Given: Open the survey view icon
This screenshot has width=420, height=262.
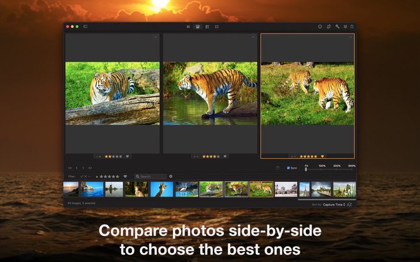Looking at the screenshot, I should (207, 26).
